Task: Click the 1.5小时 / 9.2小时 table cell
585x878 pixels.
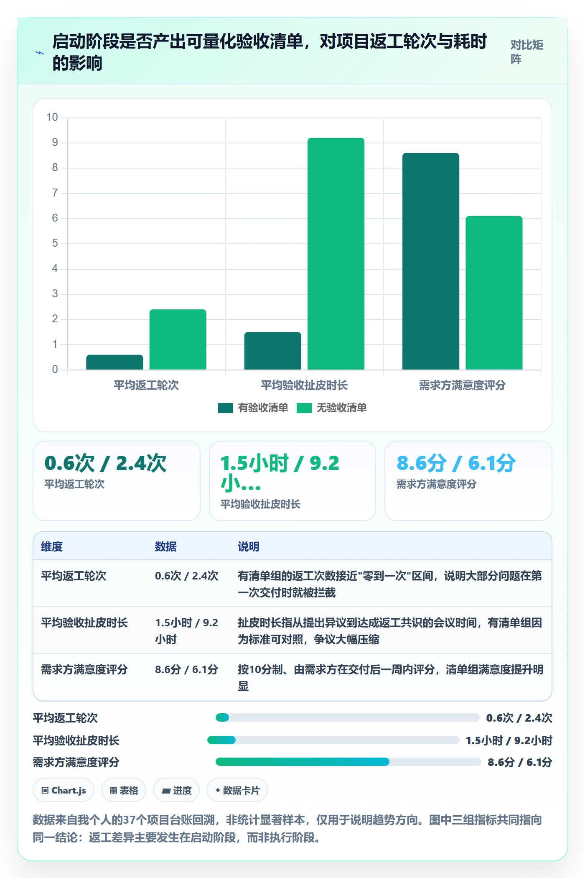Action: pyautogui.click(x=187, y=631)
